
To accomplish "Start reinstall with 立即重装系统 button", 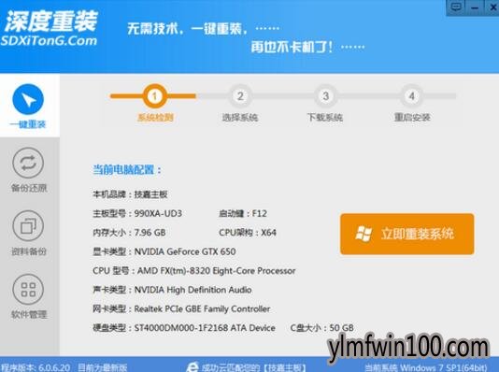I will [x=407, y=234].
